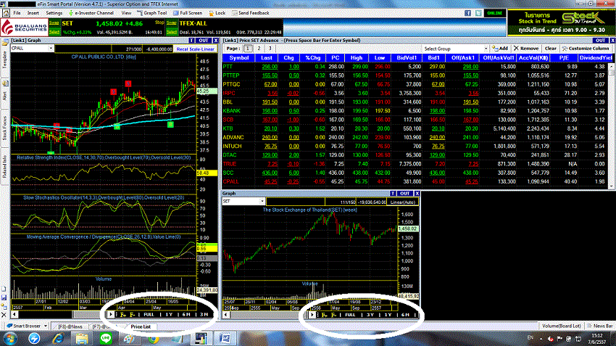Open the Graph Tool
Screen dimensions: 616x346
[x=151, y=13]
